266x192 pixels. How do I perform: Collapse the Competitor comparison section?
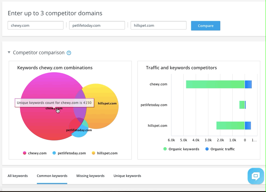tap(9, 52)
